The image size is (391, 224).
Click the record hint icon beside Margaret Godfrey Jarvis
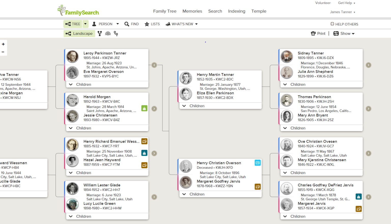258,187
